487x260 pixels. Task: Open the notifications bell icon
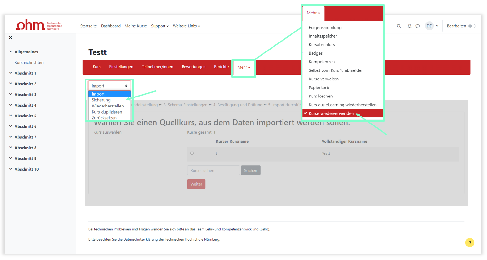point(409,26)
